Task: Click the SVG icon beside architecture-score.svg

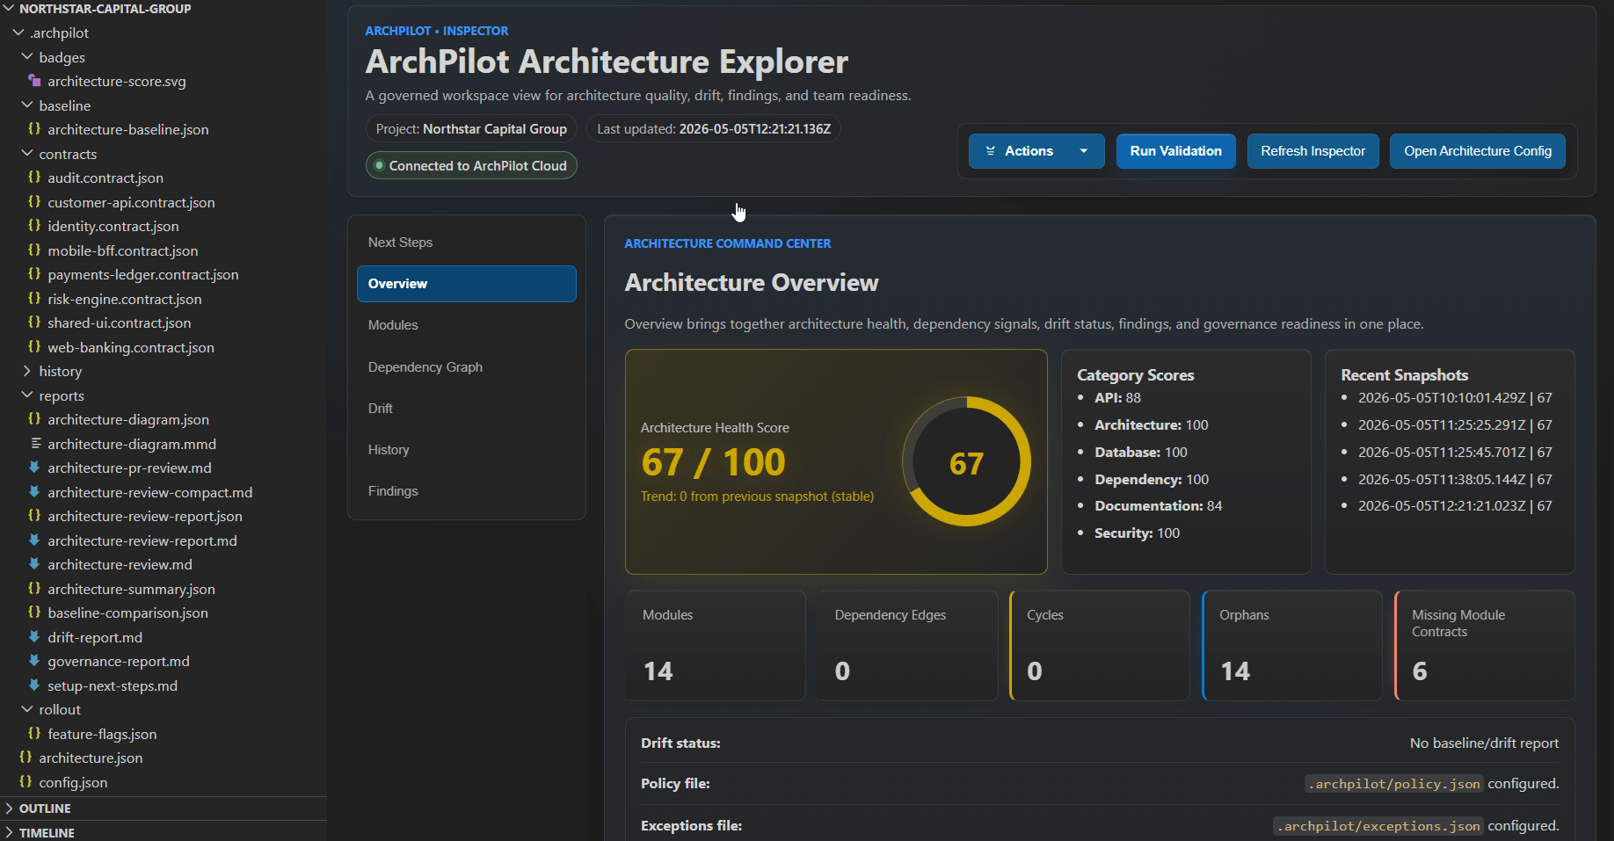Action: click(x=34, y=81)
